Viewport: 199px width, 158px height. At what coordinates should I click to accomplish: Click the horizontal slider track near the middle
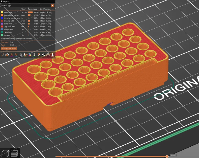111,156
